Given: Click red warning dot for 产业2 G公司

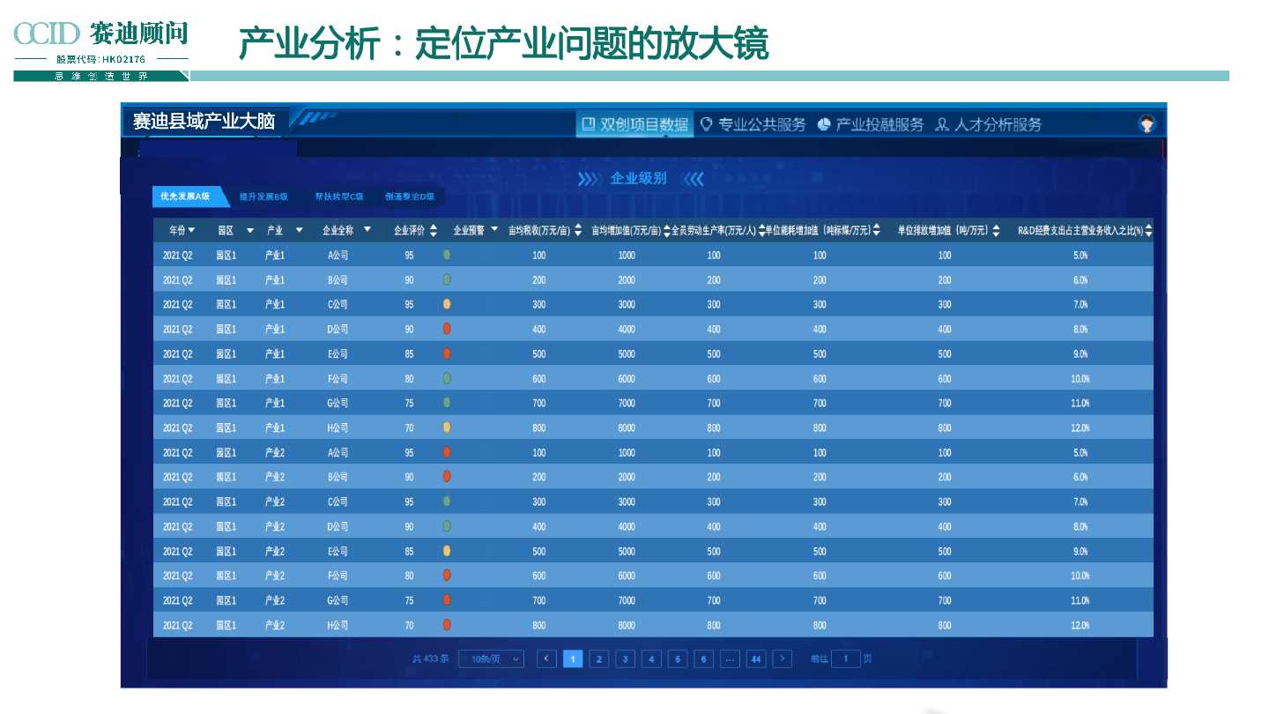Looking at the screenshot, I should point(447,600).
